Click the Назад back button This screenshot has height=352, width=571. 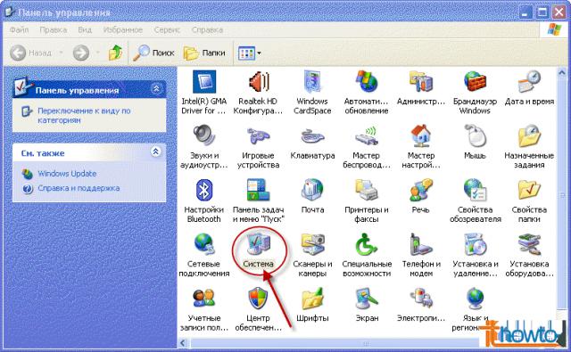click(30, 53)
